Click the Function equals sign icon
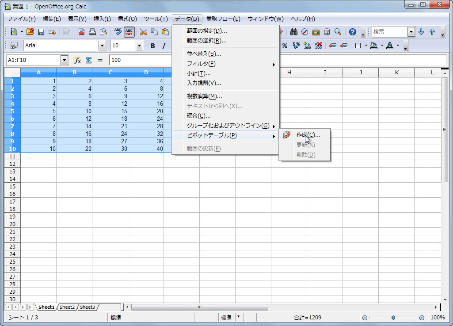The width and height of the screenshot is (453, 326). [x=100, y=60]
